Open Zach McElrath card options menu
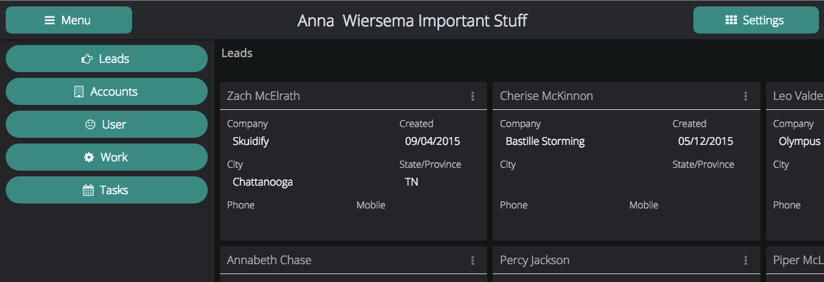Screen dimensions: 824x282 (x=473, y=96)
